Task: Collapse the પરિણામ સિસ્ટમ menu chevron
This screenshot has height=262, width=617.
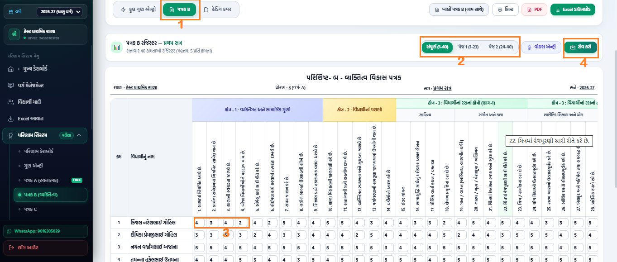Action: [79, 135]
